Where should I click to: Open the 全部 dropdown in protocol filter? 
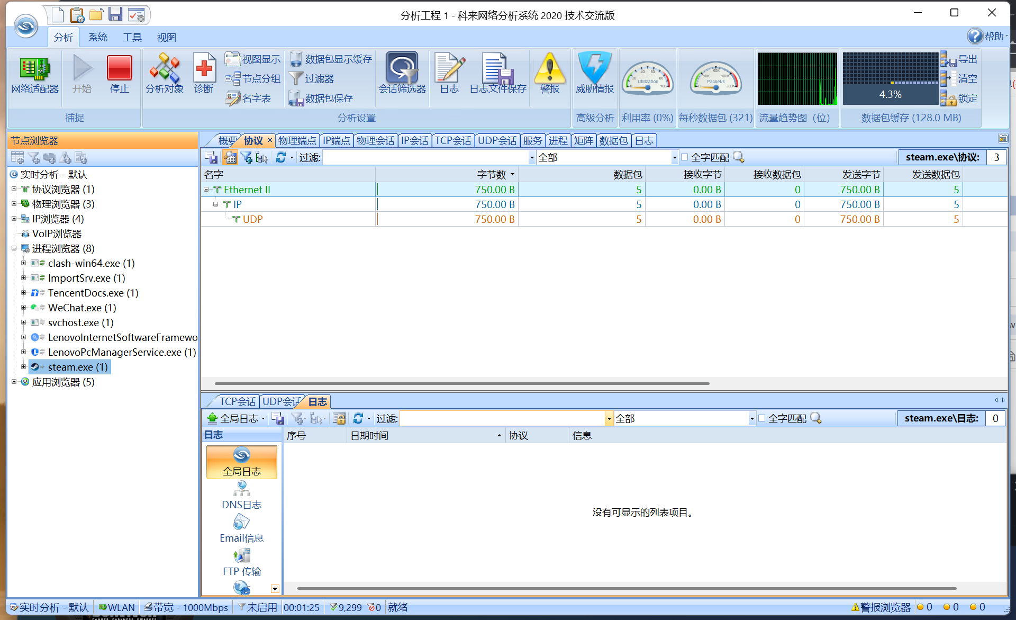pyautogui.click(x=674, y=158)
